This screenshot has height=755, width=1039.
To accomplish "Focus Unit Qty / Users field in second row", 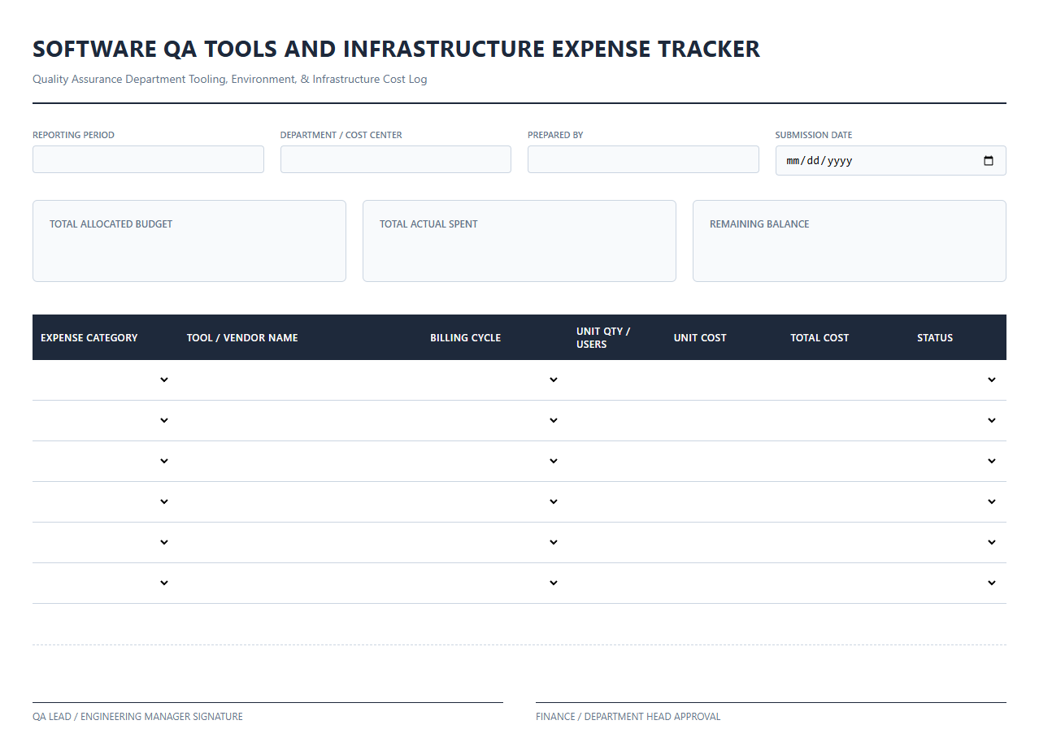I will point(617,420).
